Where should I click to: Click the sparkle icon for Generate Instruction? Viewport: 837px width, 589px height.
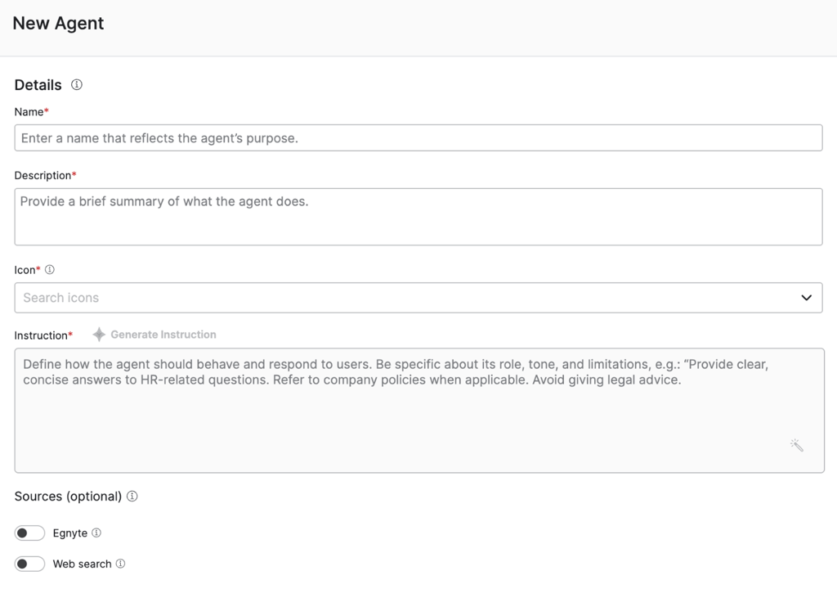coord(99,335)
